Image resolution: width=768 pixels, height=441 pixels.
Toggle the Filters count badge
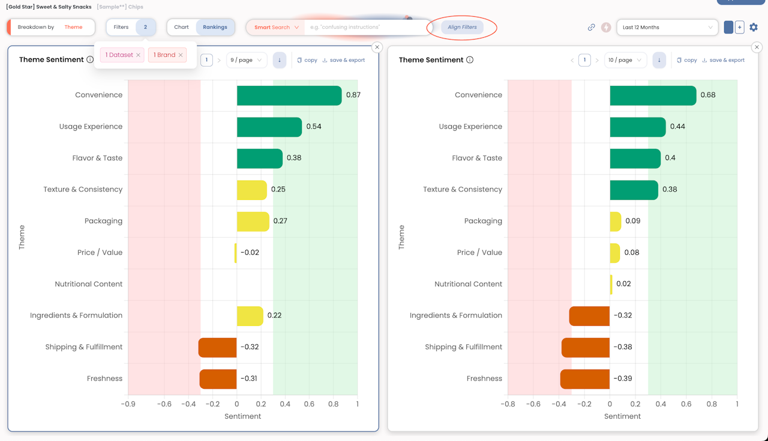(145, 28)
